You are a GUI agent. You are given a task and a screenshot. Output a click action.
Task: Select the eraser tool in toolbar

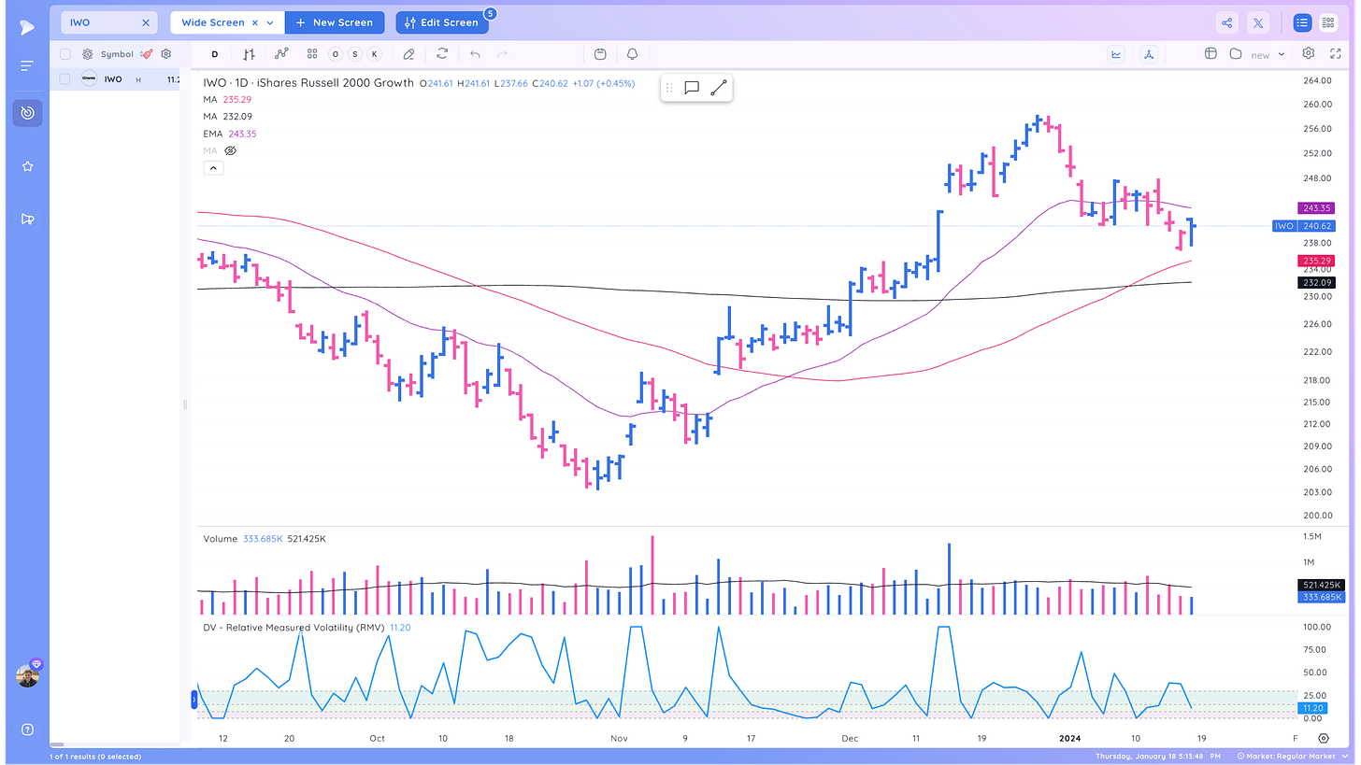(x=408, y=54)
